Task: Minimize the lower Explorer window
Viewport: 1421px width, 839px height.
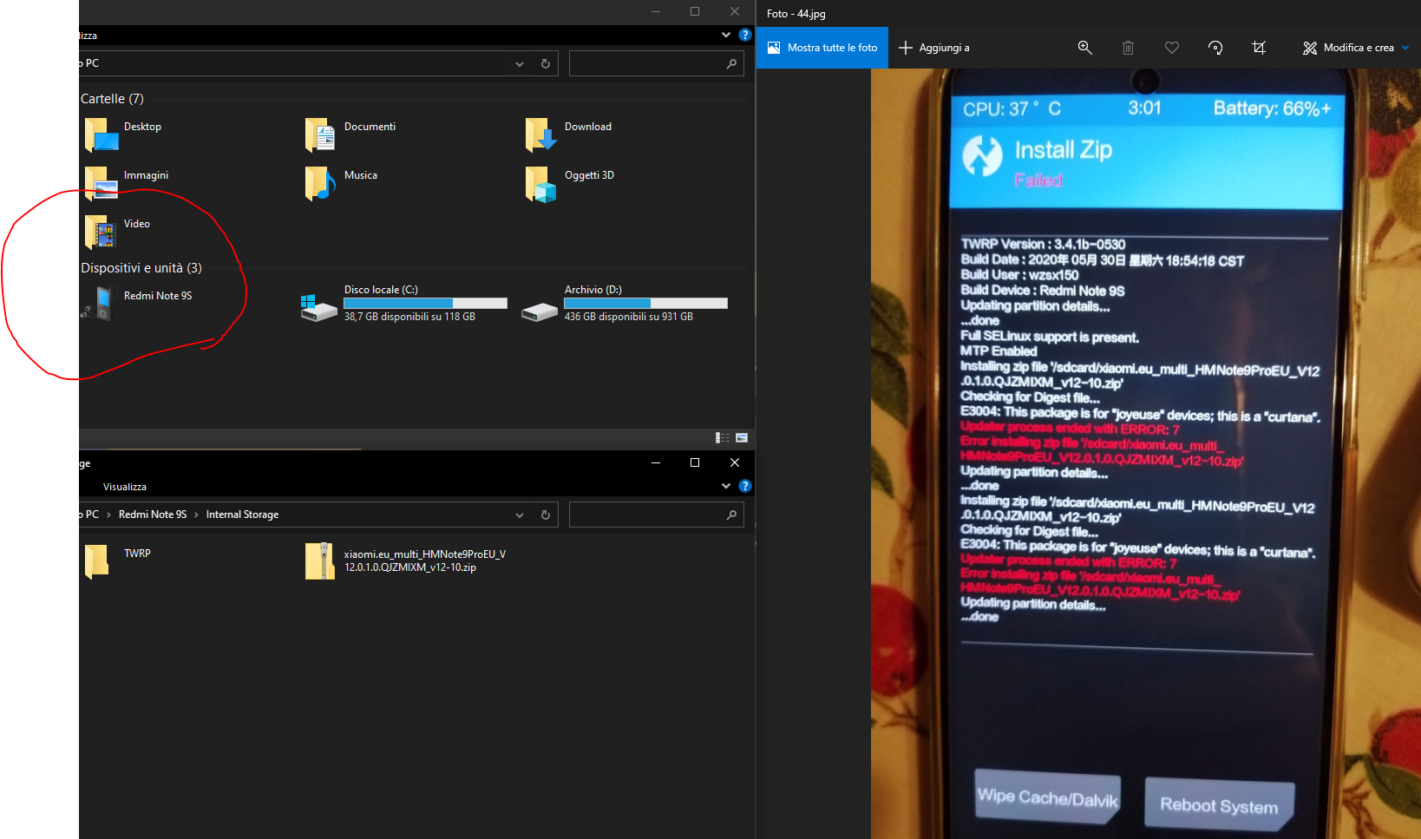Action: [x=656, y=462]
